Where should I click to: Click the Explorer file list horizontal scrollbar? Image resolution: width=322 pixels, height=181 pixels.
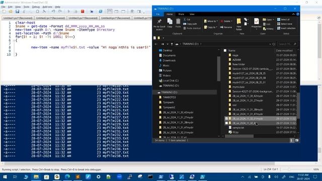[239, 136]
